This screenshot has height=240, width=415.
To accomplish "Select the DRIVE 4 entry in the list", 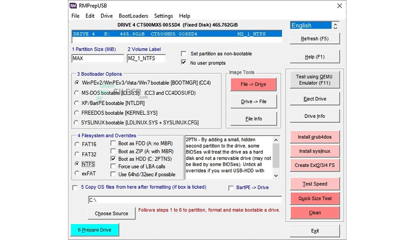I will 177,34.
